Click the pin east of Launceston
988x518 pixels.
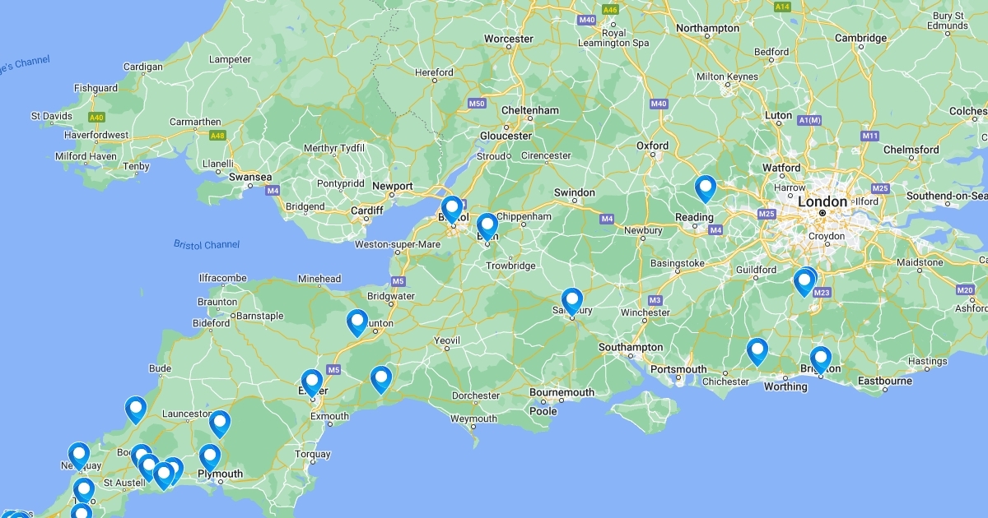pyautogui.click(x=220, y=424)
